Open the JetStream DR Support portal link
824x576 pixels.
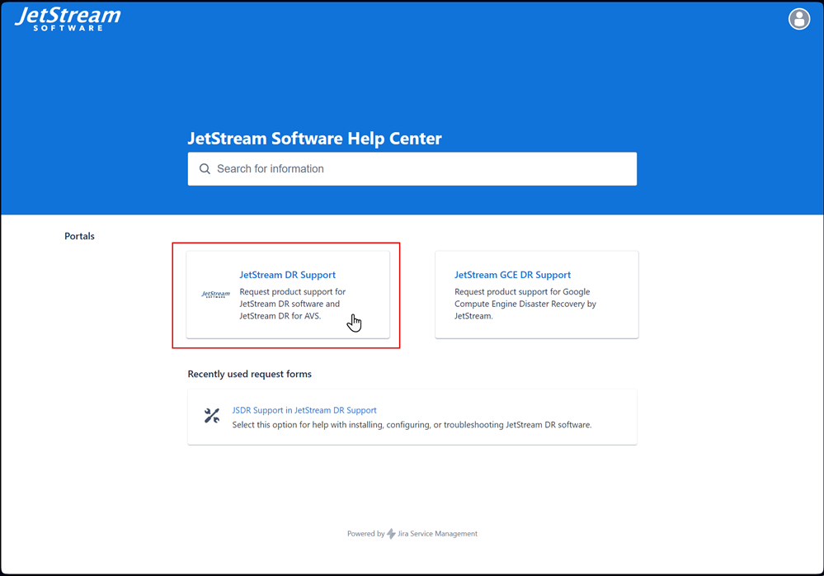287,275
